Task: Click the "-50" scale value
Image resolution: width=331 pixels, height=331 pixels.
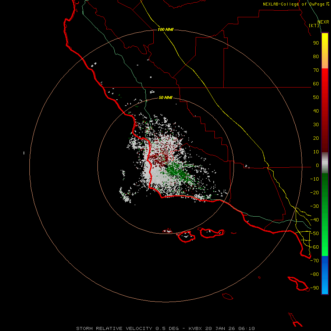Action: pyautogui.click(x=314, y=234)
